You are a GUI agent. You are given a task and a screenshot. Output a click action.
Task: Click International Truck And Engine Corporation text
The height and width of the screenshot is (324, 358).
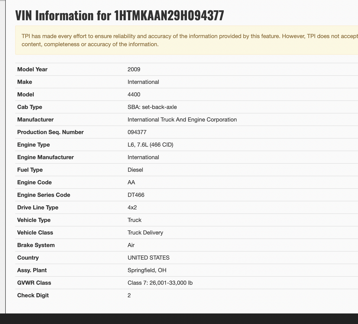(x=182, y=120)
